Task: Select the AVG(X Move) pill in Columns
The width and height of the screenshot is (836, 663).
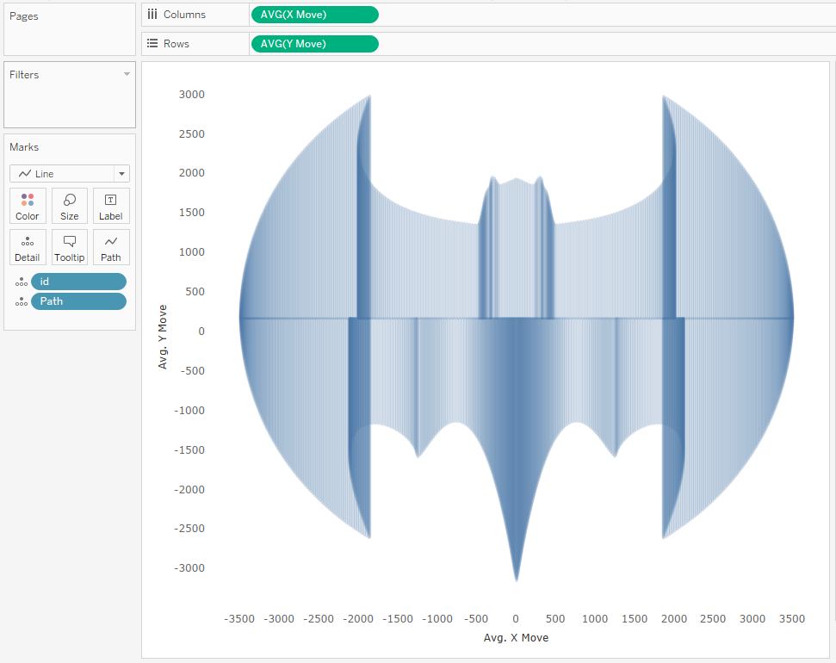Action: coord(314,15)
